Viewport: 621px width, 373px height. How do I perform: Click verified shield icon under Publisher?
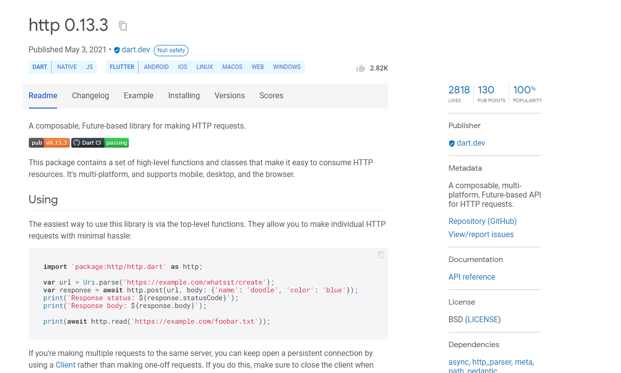(452, 143)
